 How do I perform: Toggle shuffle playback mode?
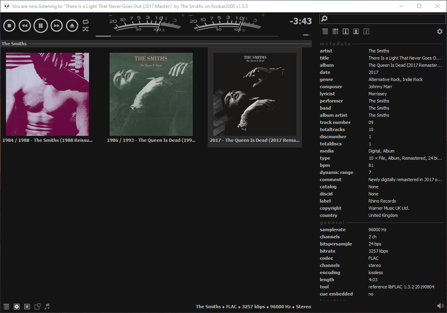pos(85,29)
